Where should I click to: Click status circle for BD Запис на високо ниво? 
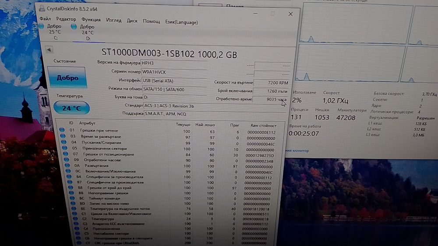(x=73, y=203)
